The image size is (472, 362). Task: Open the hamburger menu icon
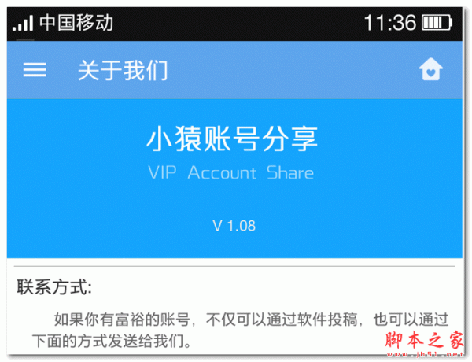tap(35, 69)
